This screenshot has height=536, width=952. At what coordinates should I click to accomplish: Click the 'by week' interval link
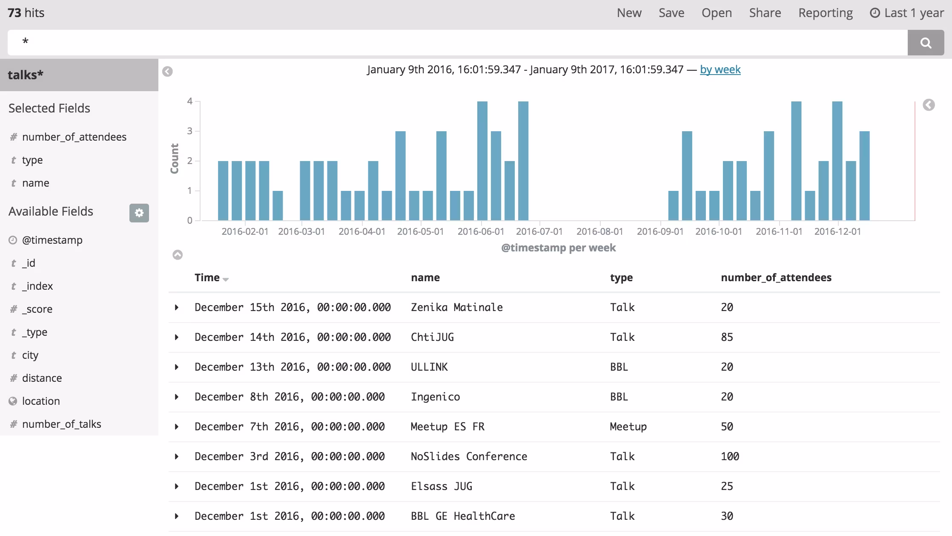pyautogui.click(x=720, y=69)
